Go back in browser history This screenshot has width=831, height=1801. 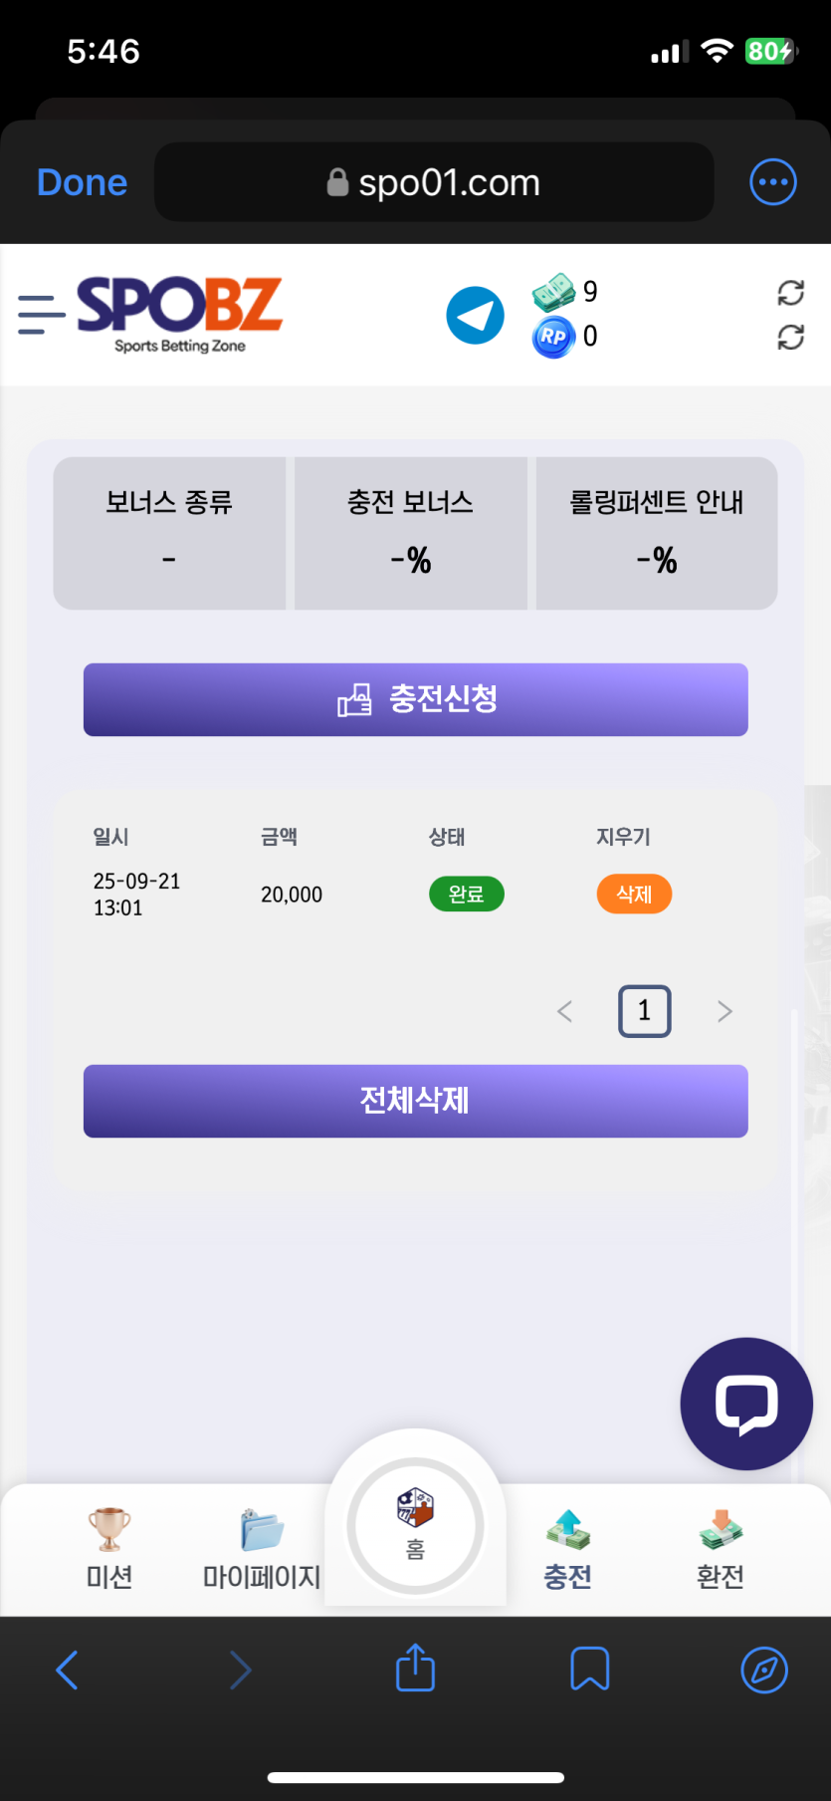(67, 1670)
